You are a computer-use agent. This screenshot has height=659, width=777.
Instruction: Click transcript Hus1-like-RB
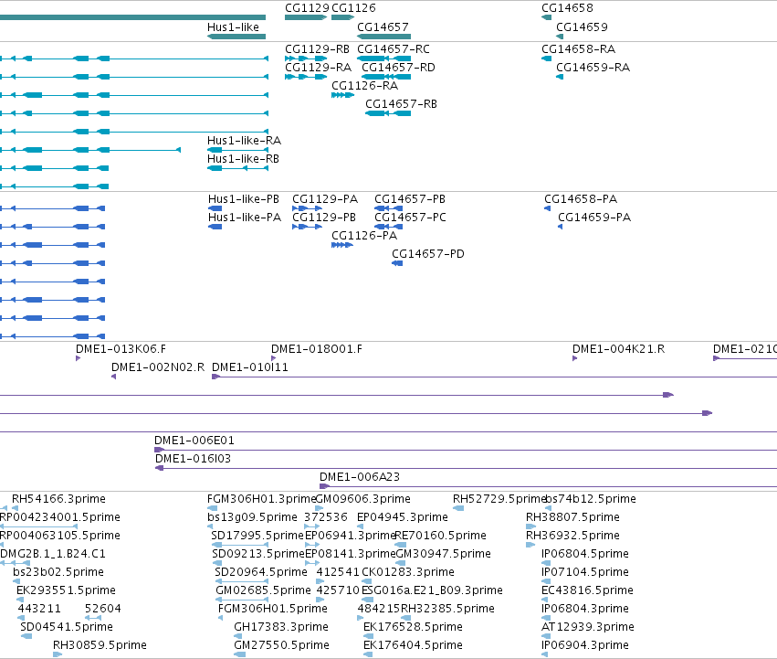243,159
